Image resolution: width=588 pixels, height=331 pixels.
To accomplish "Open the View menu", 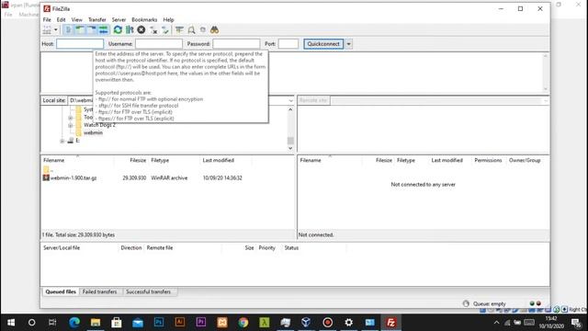I will (x=77, y=19).
